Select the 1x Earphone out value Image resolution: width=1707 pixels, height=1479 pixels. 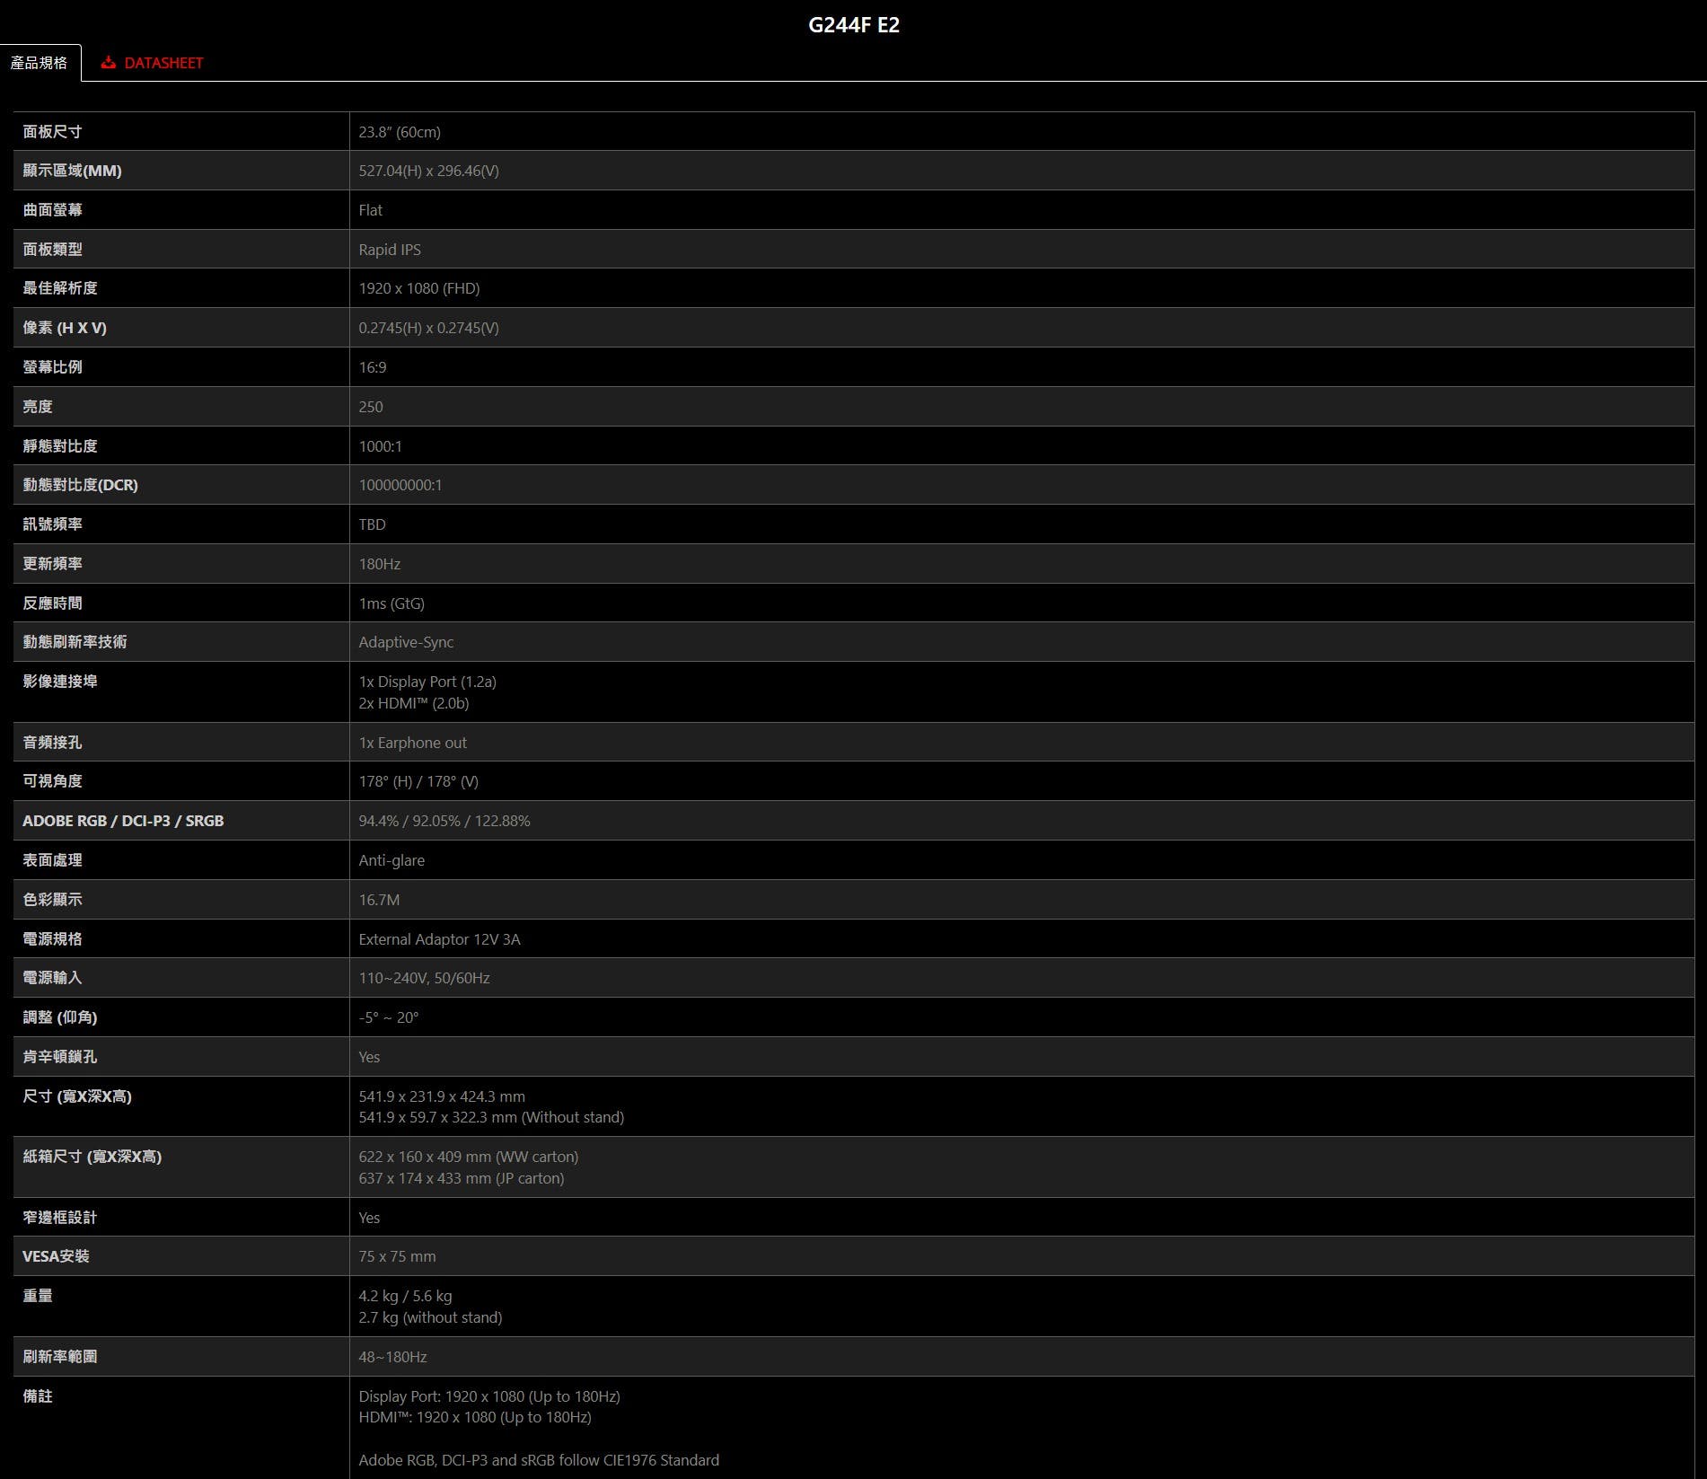click(413, 743)
